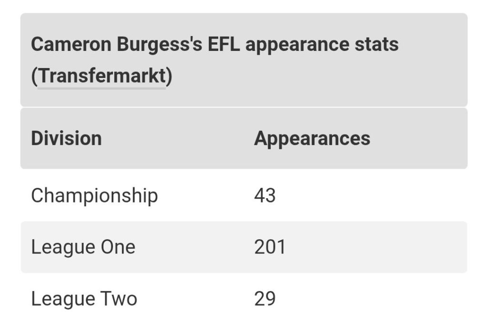Click the digit 4 in 43
This screenshot has width=488, height=319.
coord(260,196)
